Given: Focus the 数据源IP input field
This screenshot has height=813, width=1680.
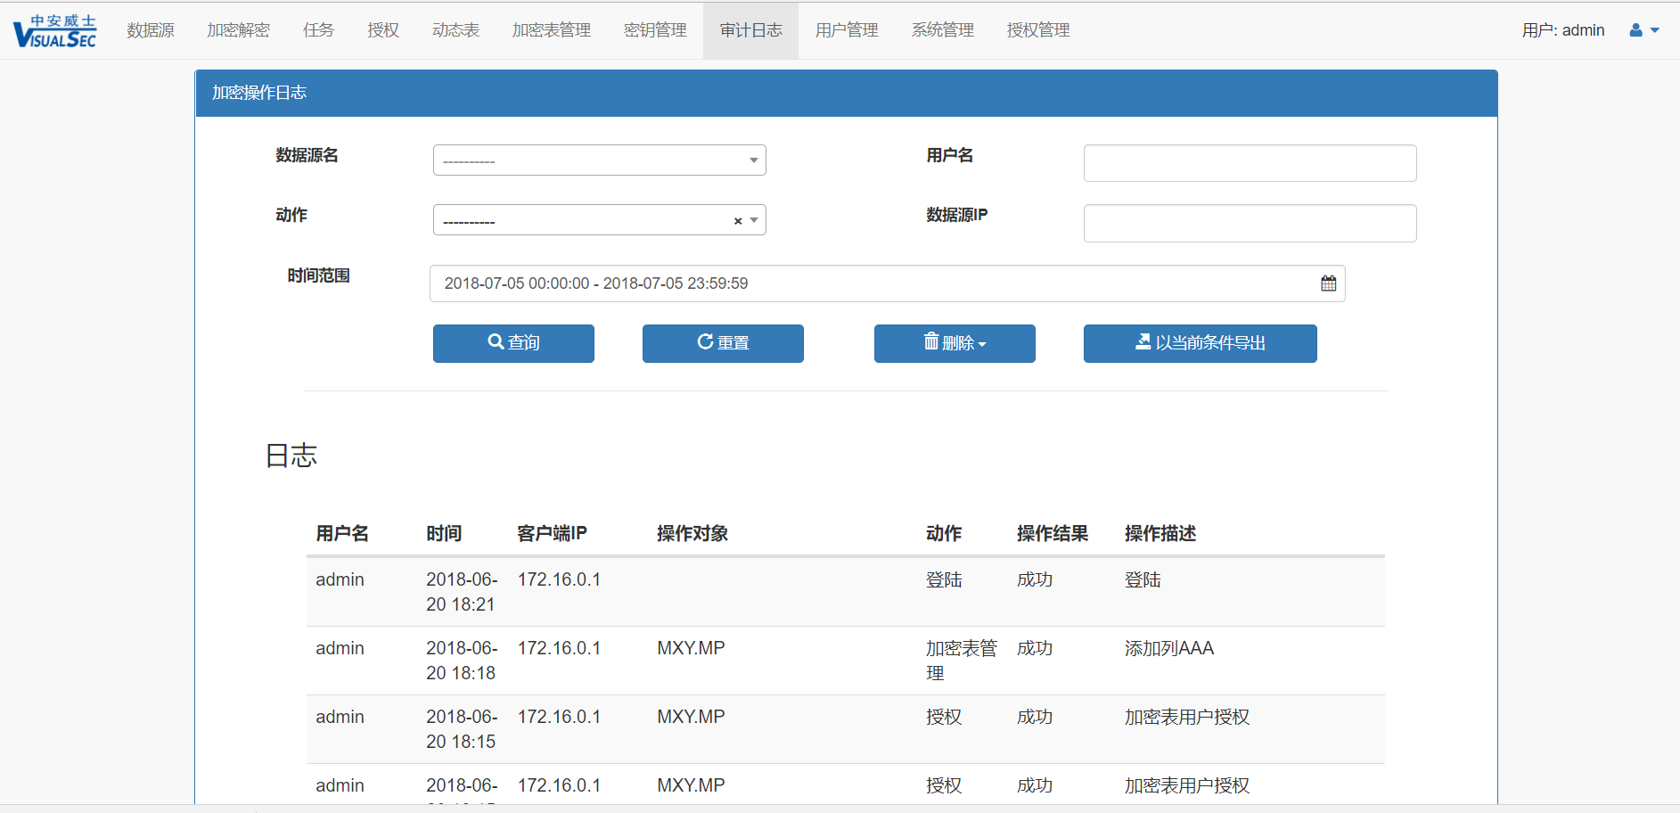Looking at the screenshot, I should (1250, 223).
